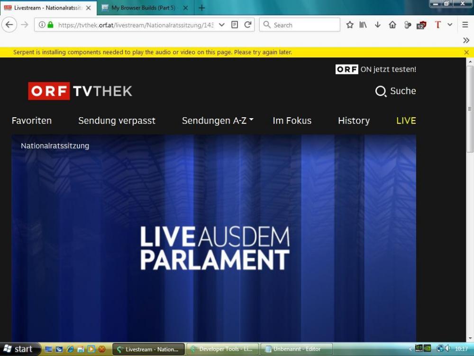
Task: Launch Internet Explorer from quick launch
Action: tap(70, 349)
